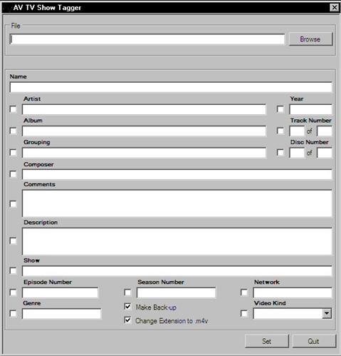
Task: Close the AV TV Show Tagger window
Action: click(334, 8)
